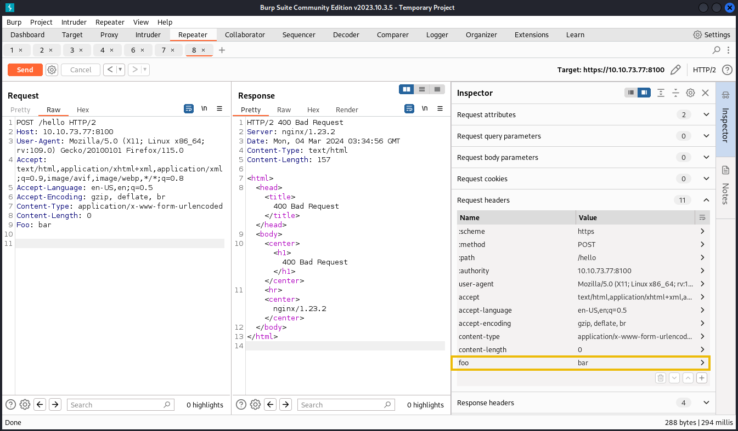Open the Response viewer hamburger menu
Viewport: 738px width, 431px height.
440,108
